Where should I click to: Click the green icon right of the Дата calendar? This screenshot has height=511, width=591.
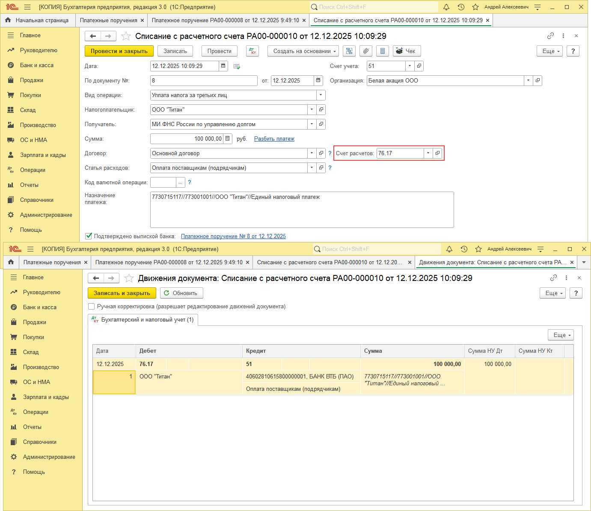(x=237, y=66)
